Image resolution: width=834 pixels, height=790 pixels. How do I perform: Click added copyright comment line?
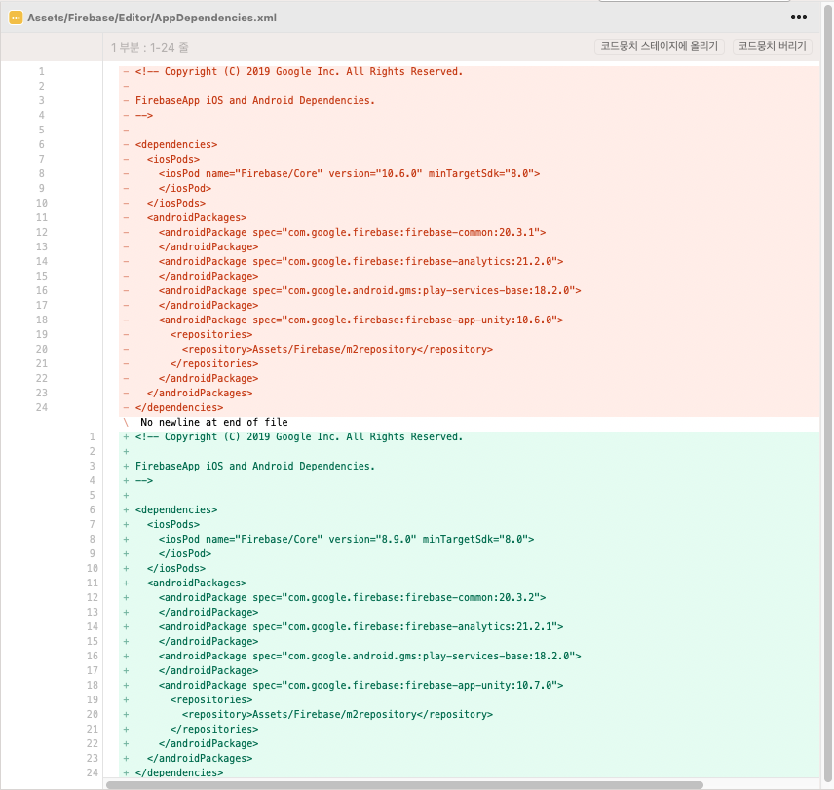pos(470,437)
